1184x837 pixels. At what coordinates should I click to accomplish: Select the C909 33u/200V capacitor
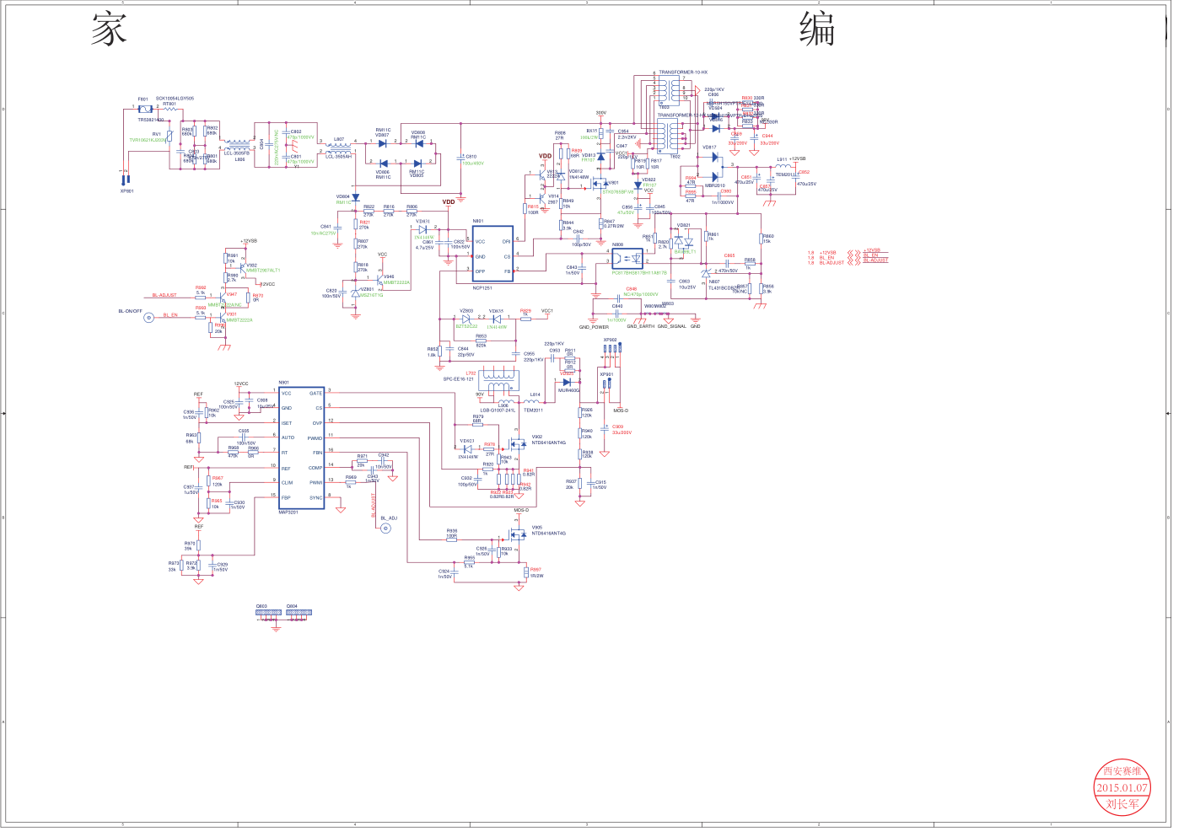(606, 429)
